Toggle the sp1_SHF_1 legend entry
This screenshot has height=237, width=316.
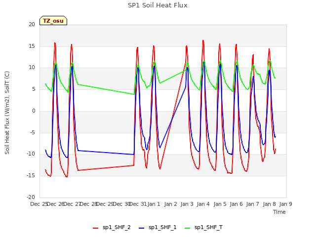[x=158, y=228]
